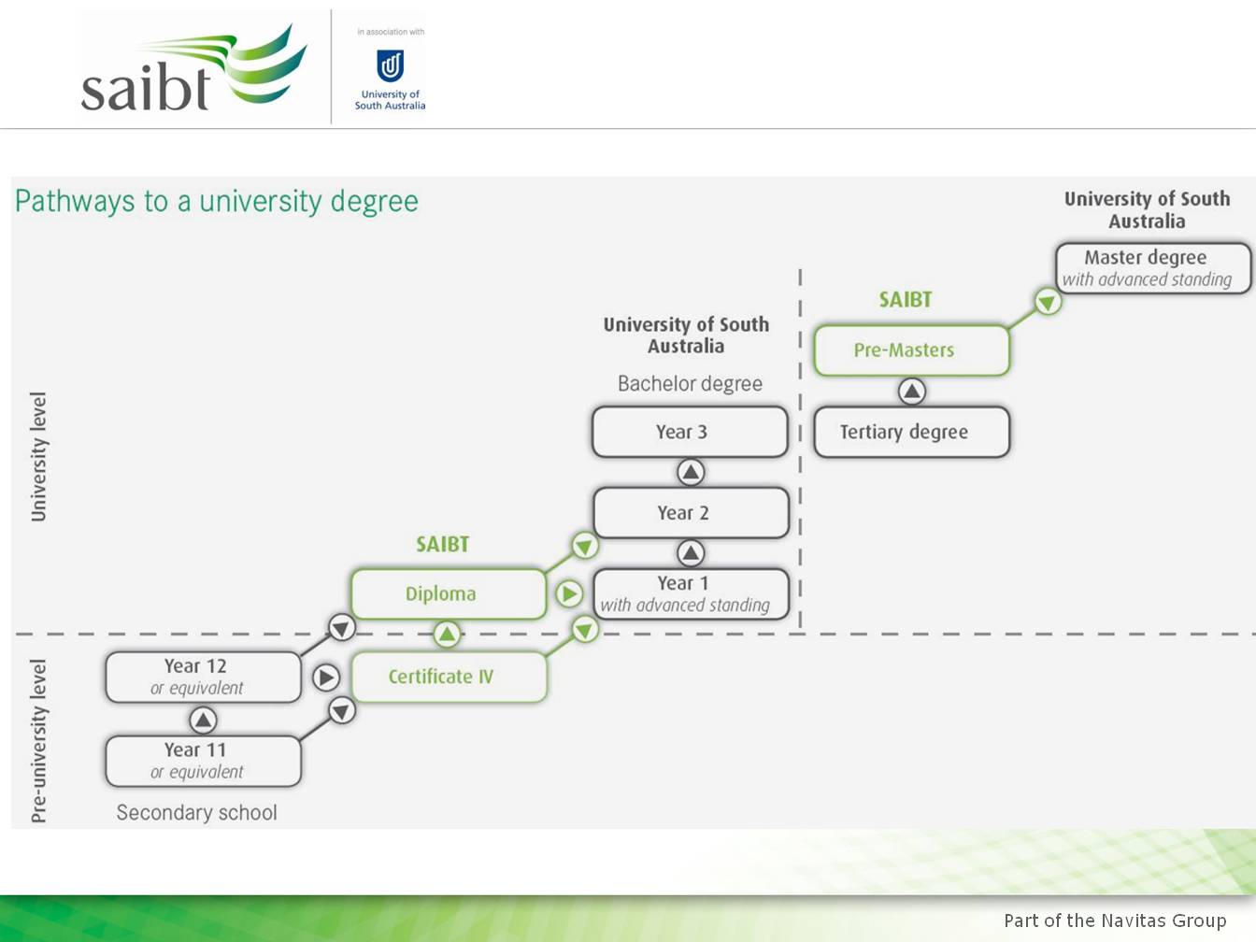This screenshot has width=1256, height=942.
Task: Click the 'Secondary school' label
Action: 196,812
